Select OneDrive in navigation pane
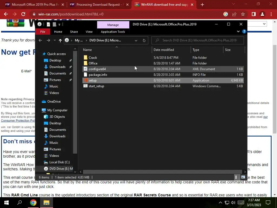The image size is (277, 208). 54,102
